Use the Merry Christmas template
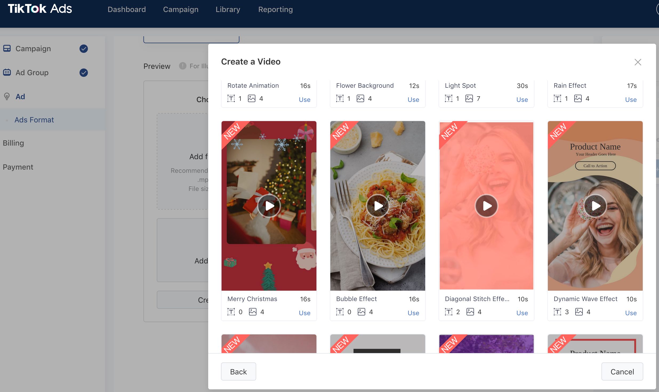Screen dimensions: 659x392 point(304,313)
